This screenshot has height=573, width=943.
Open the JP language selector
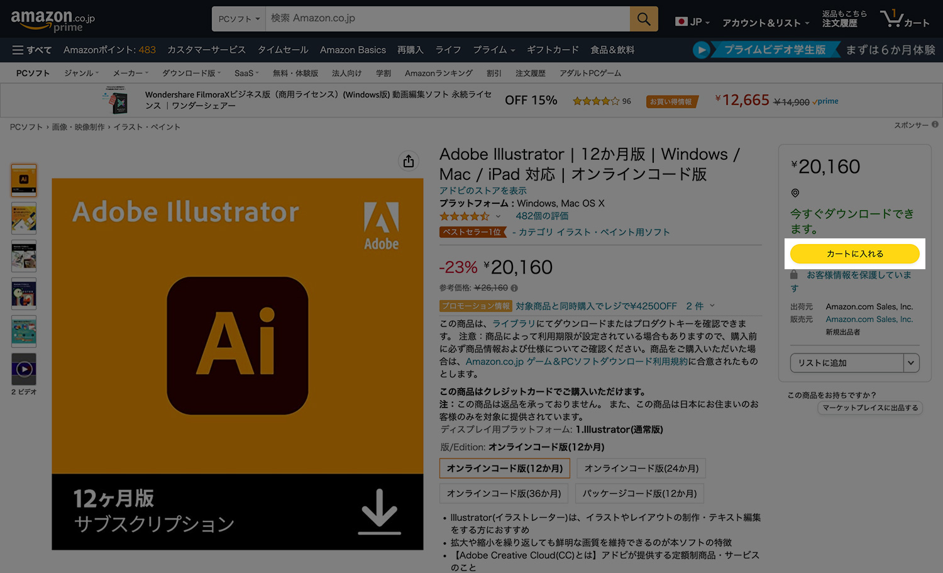point(692,21)
